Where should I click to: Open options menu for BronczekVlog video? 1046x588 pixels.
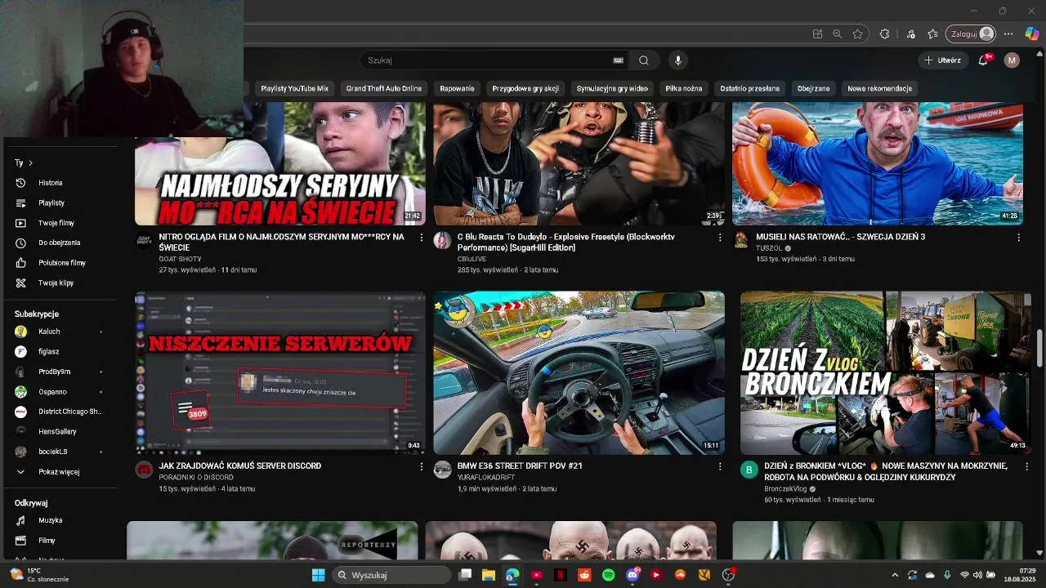(1026, 466)
